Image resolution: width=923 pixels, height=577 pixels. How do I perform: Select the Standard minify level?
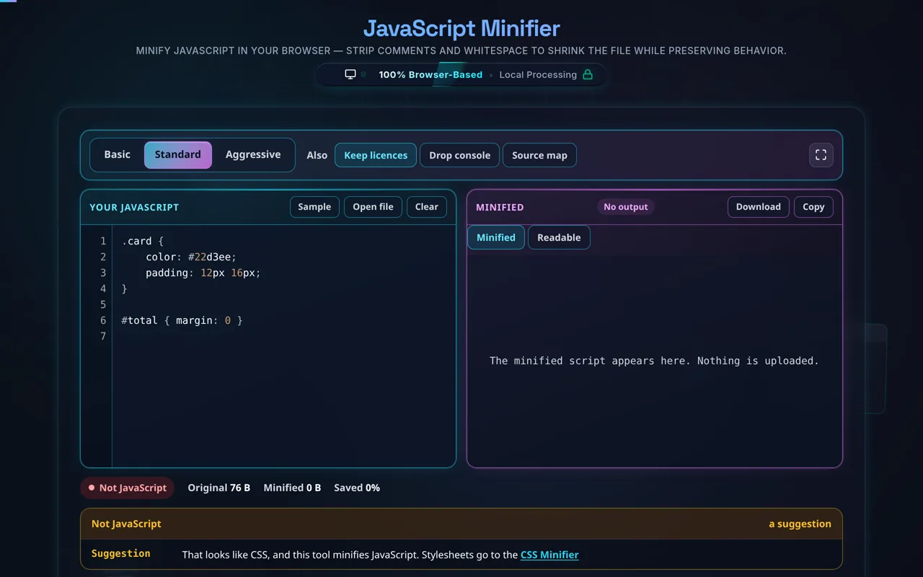(178, 154)
